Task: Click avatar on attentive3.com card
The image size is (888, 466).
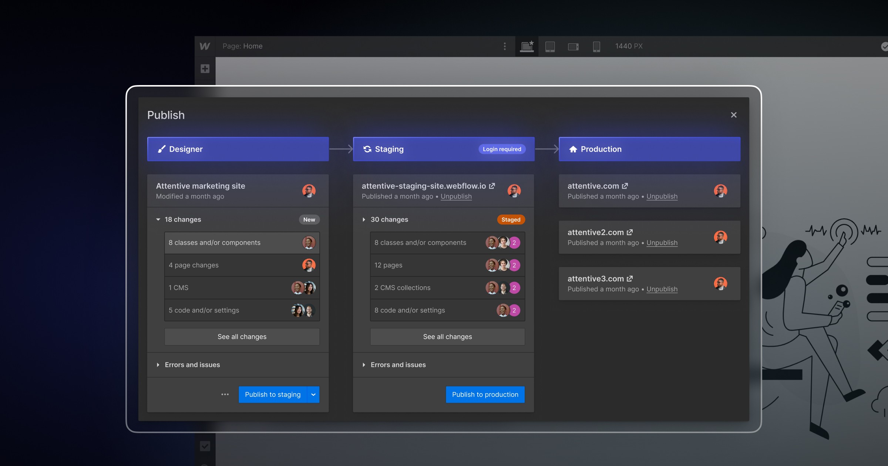Action: click(720, 284)
